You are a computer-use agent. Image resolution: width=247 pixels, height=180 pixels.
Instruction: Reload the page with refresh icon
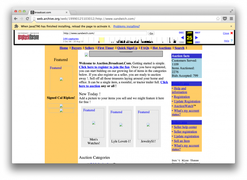(x=27, y=19)
